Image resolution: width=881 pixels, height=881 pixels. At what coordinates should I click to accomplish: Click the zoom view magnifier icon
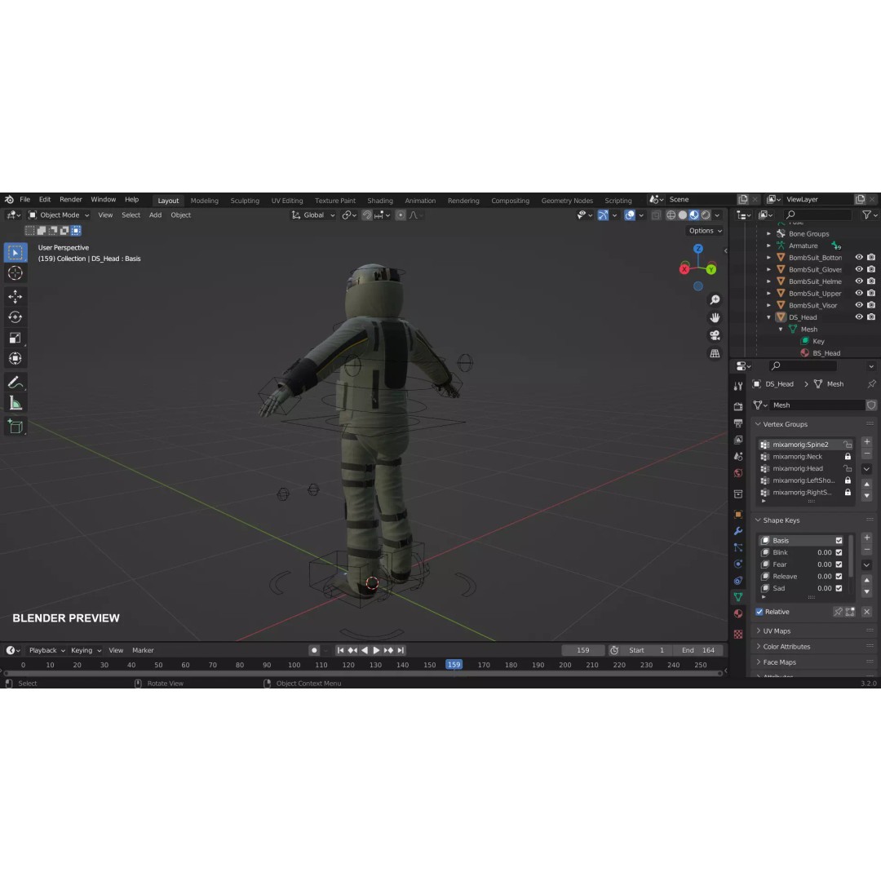tap(715, 300)
